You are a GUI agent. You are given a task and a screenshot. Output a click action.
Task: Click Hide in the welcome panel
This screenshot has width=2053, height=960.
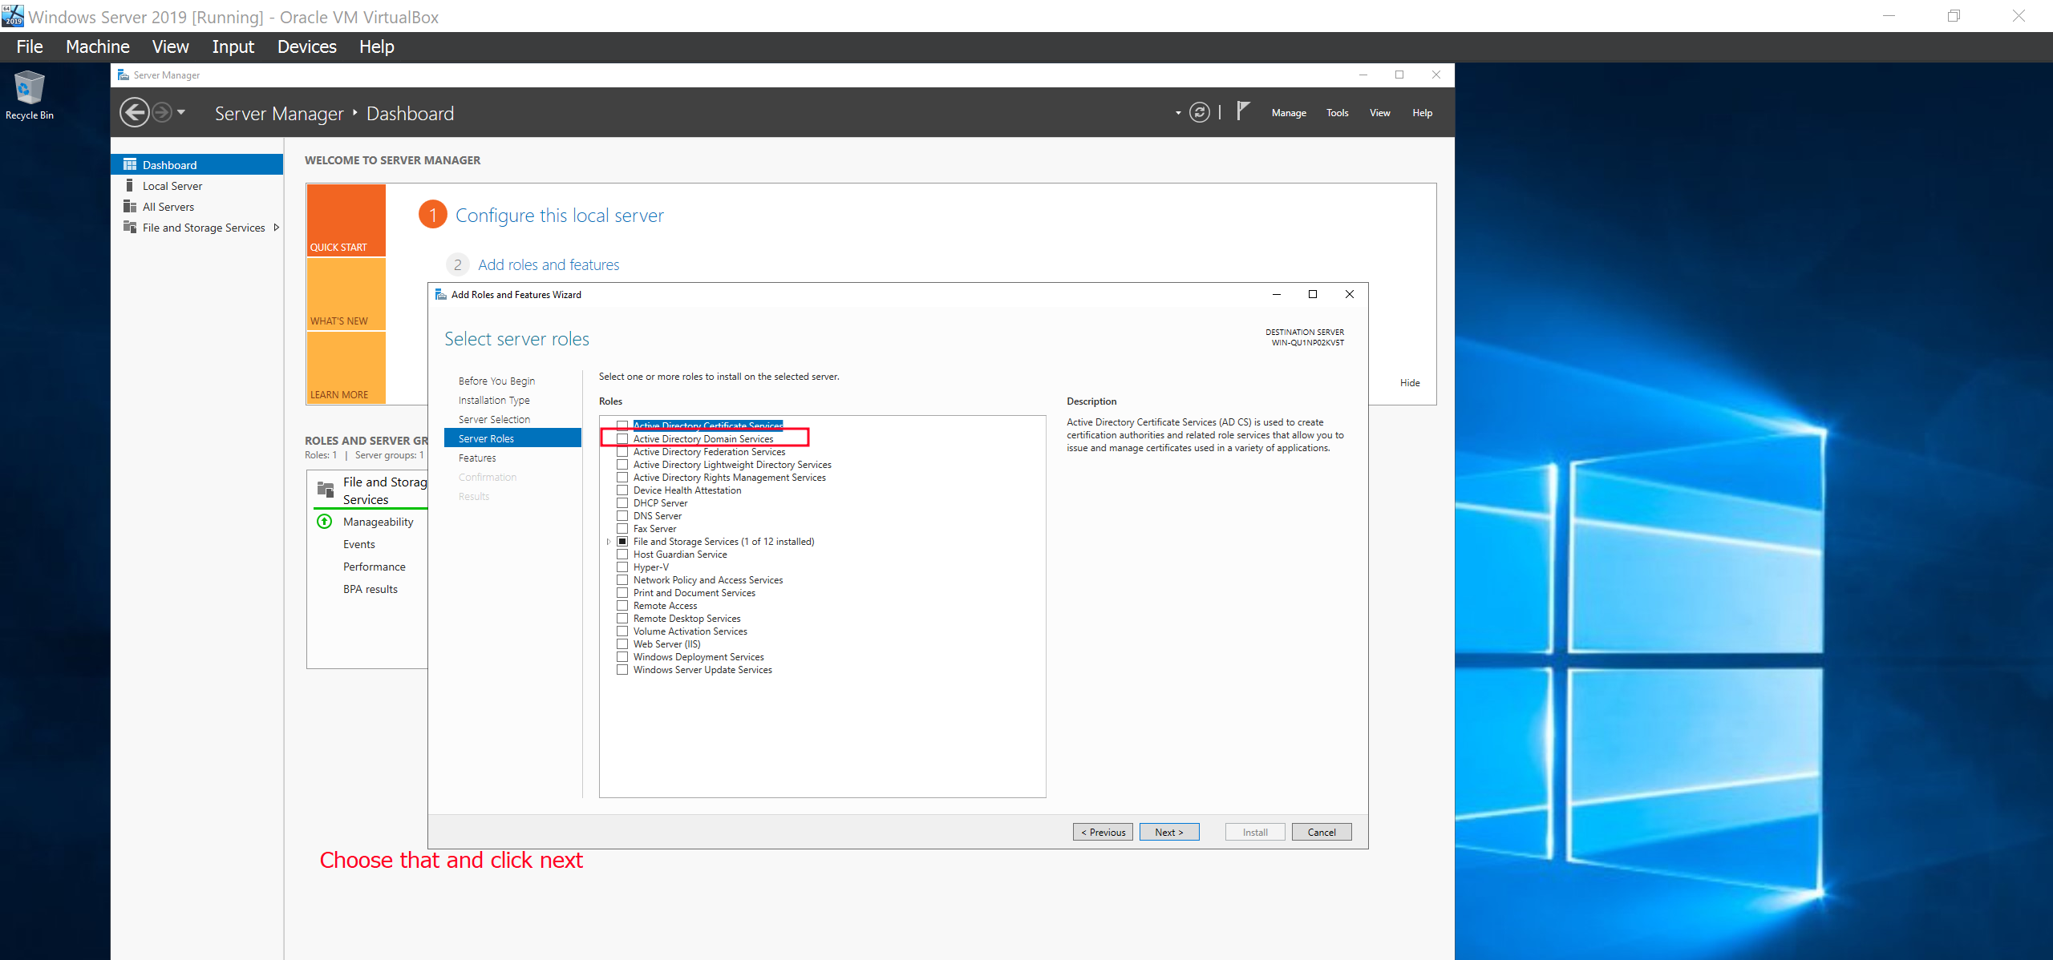(1410, 382)
